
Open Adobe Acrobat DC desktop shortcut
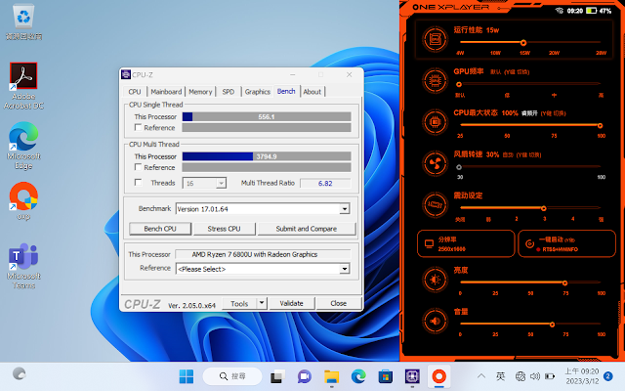pyautogui.click(x=23, y=86)
